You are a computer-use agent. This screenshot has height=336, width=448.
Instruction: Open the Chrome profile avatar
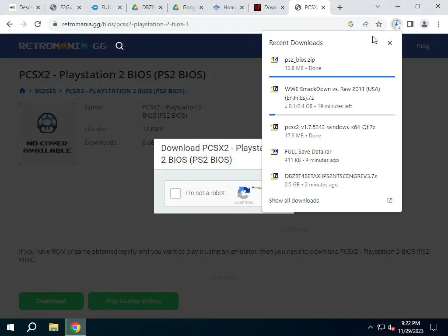[x=424, y=24]
